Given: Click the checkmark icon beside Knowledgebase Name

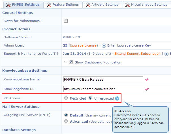Looking at the screenshot, I should tap(147, 80).
